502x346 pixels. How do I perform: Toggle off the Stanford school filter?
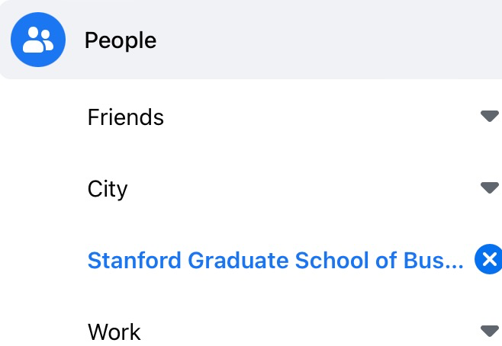click(488, 260)
